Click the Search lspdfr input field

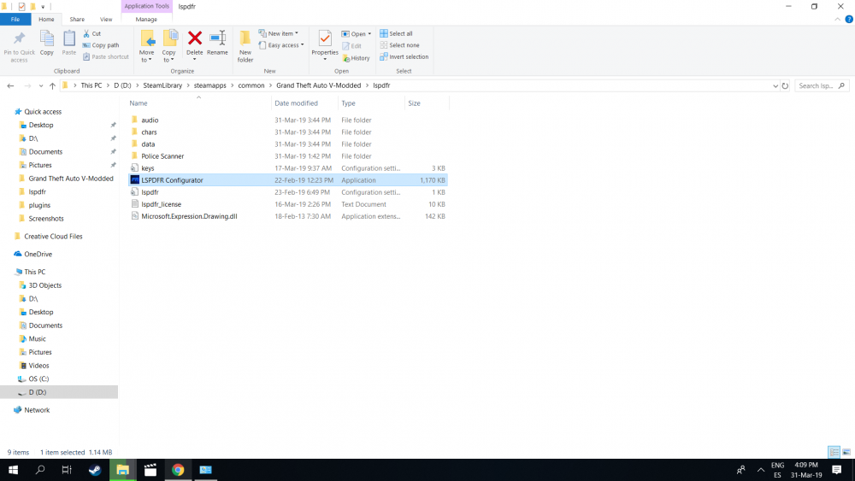coord(821,85)
